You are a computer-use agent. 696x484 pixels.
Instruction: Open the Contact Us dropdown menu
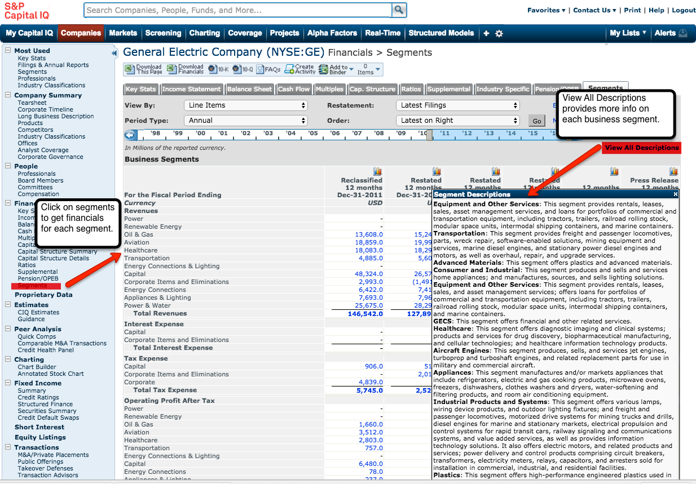pos(596,10)
